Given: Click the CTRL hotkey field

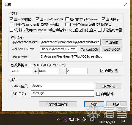Looking at the screenshot, I should coord(21,71).
